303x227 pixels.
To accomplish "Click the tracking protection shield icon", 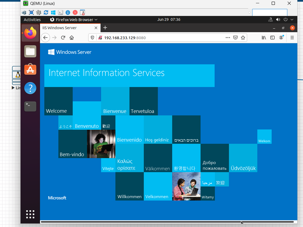I will coord(92,38).
